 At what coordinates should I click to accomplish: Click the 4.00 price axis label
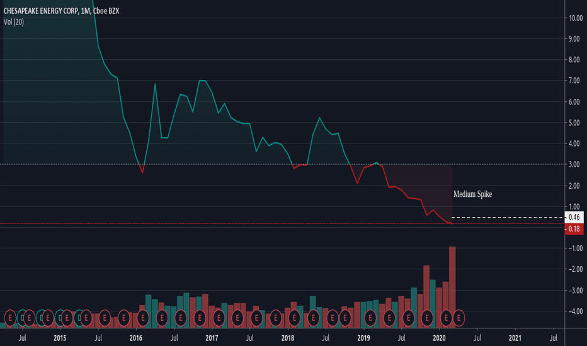pos(574,143)
